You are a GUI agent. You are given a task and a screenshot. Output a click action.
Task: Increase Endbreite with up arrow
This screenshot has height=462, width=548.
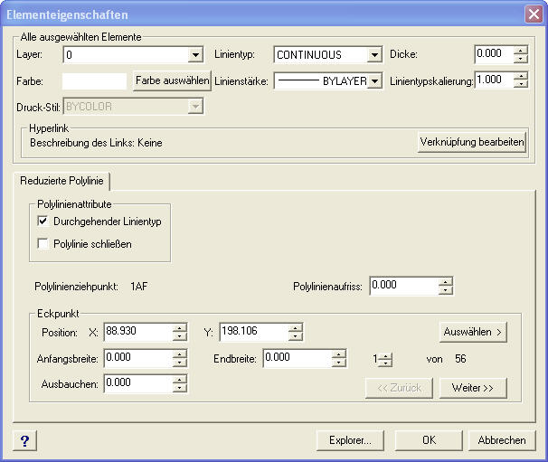pyautogui.click(x=338, y=354)
